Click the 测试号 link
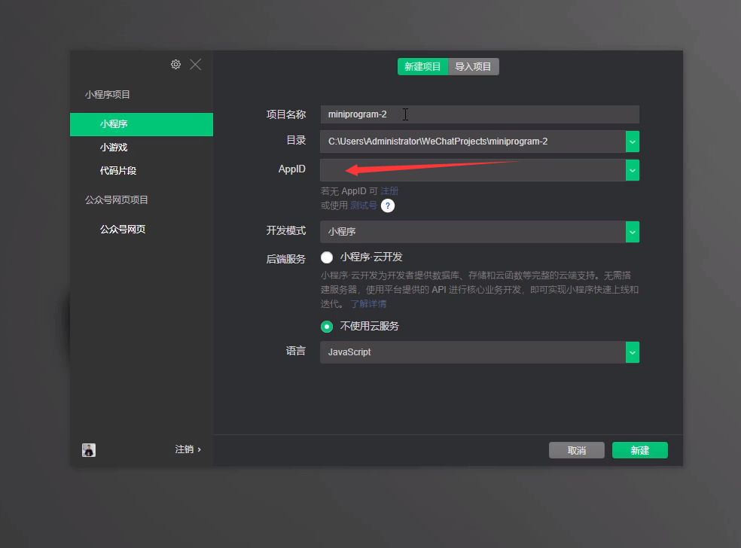 [364, 205]
